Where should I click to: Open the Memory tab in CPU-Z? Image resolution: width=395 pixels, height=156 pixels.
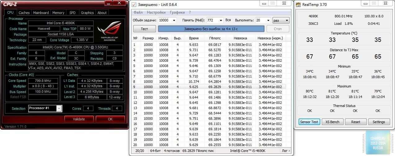pos(58,13)
